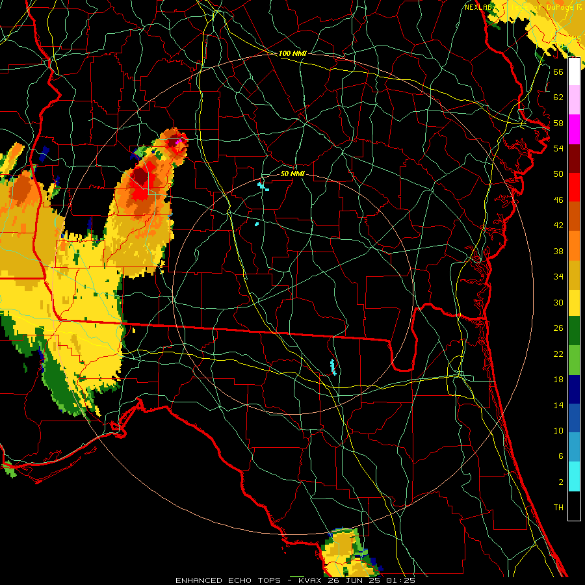585x585 pixels.
Task: Click the cyan echo just below the 50 NMI label
Action: [x=263, y=187]
